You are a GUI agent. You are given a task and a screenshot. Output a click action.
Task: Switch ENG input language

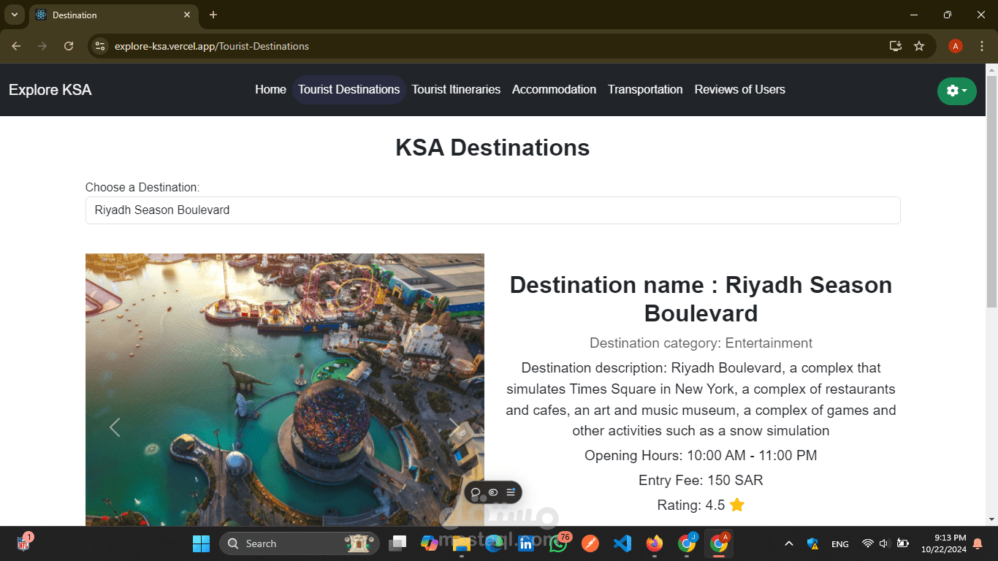click(840, 543)
